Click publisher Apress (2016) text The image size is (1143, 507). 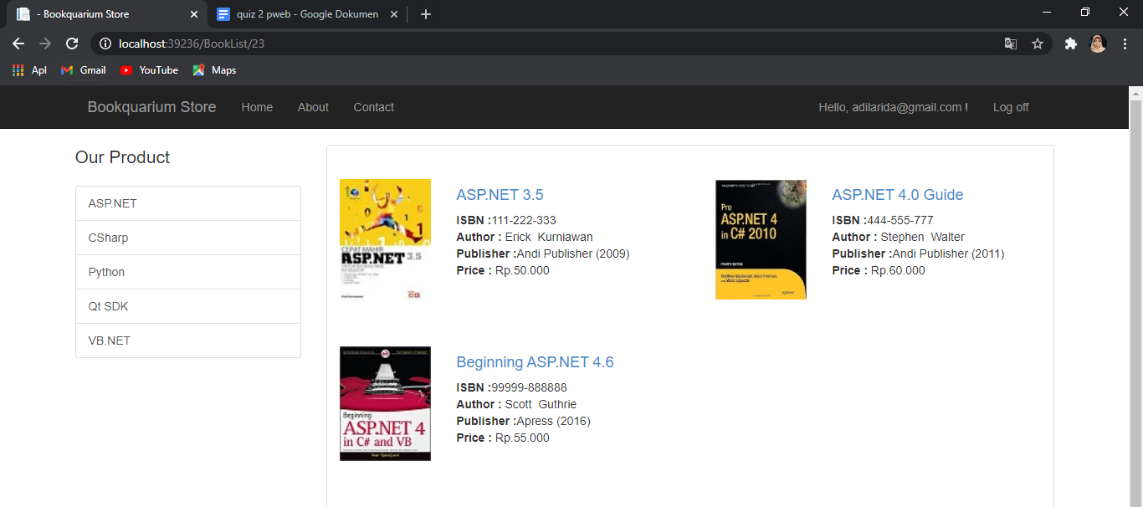553,421
